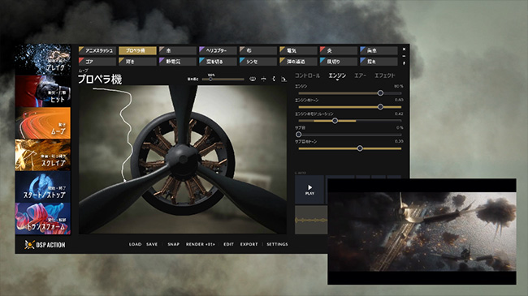Click the エンジン 80% slider handle

pyautogui.click(x=380, y=92)
